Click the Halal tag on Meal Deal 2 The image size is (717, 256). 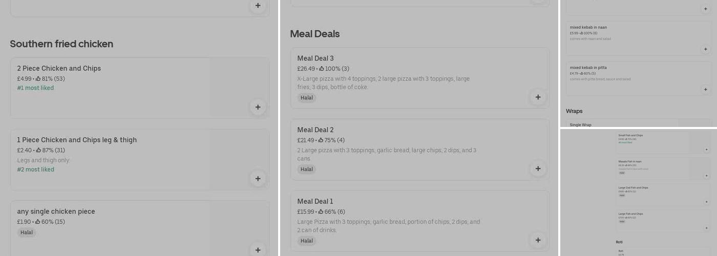(x=307, y=169)
